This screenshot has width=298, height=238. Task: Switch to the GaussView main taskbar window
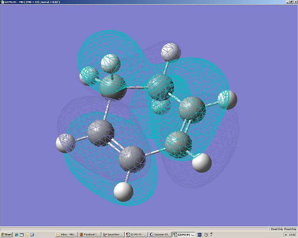[113, 234]
